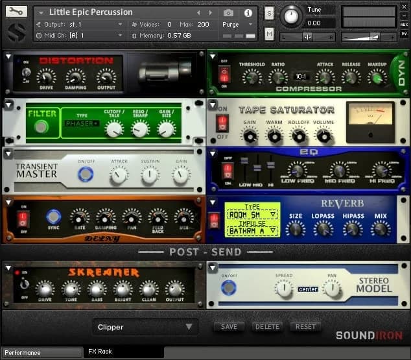411x360 pixels.
Task: Click the Compressor Attack knob
Action: [x=325, y=77]
